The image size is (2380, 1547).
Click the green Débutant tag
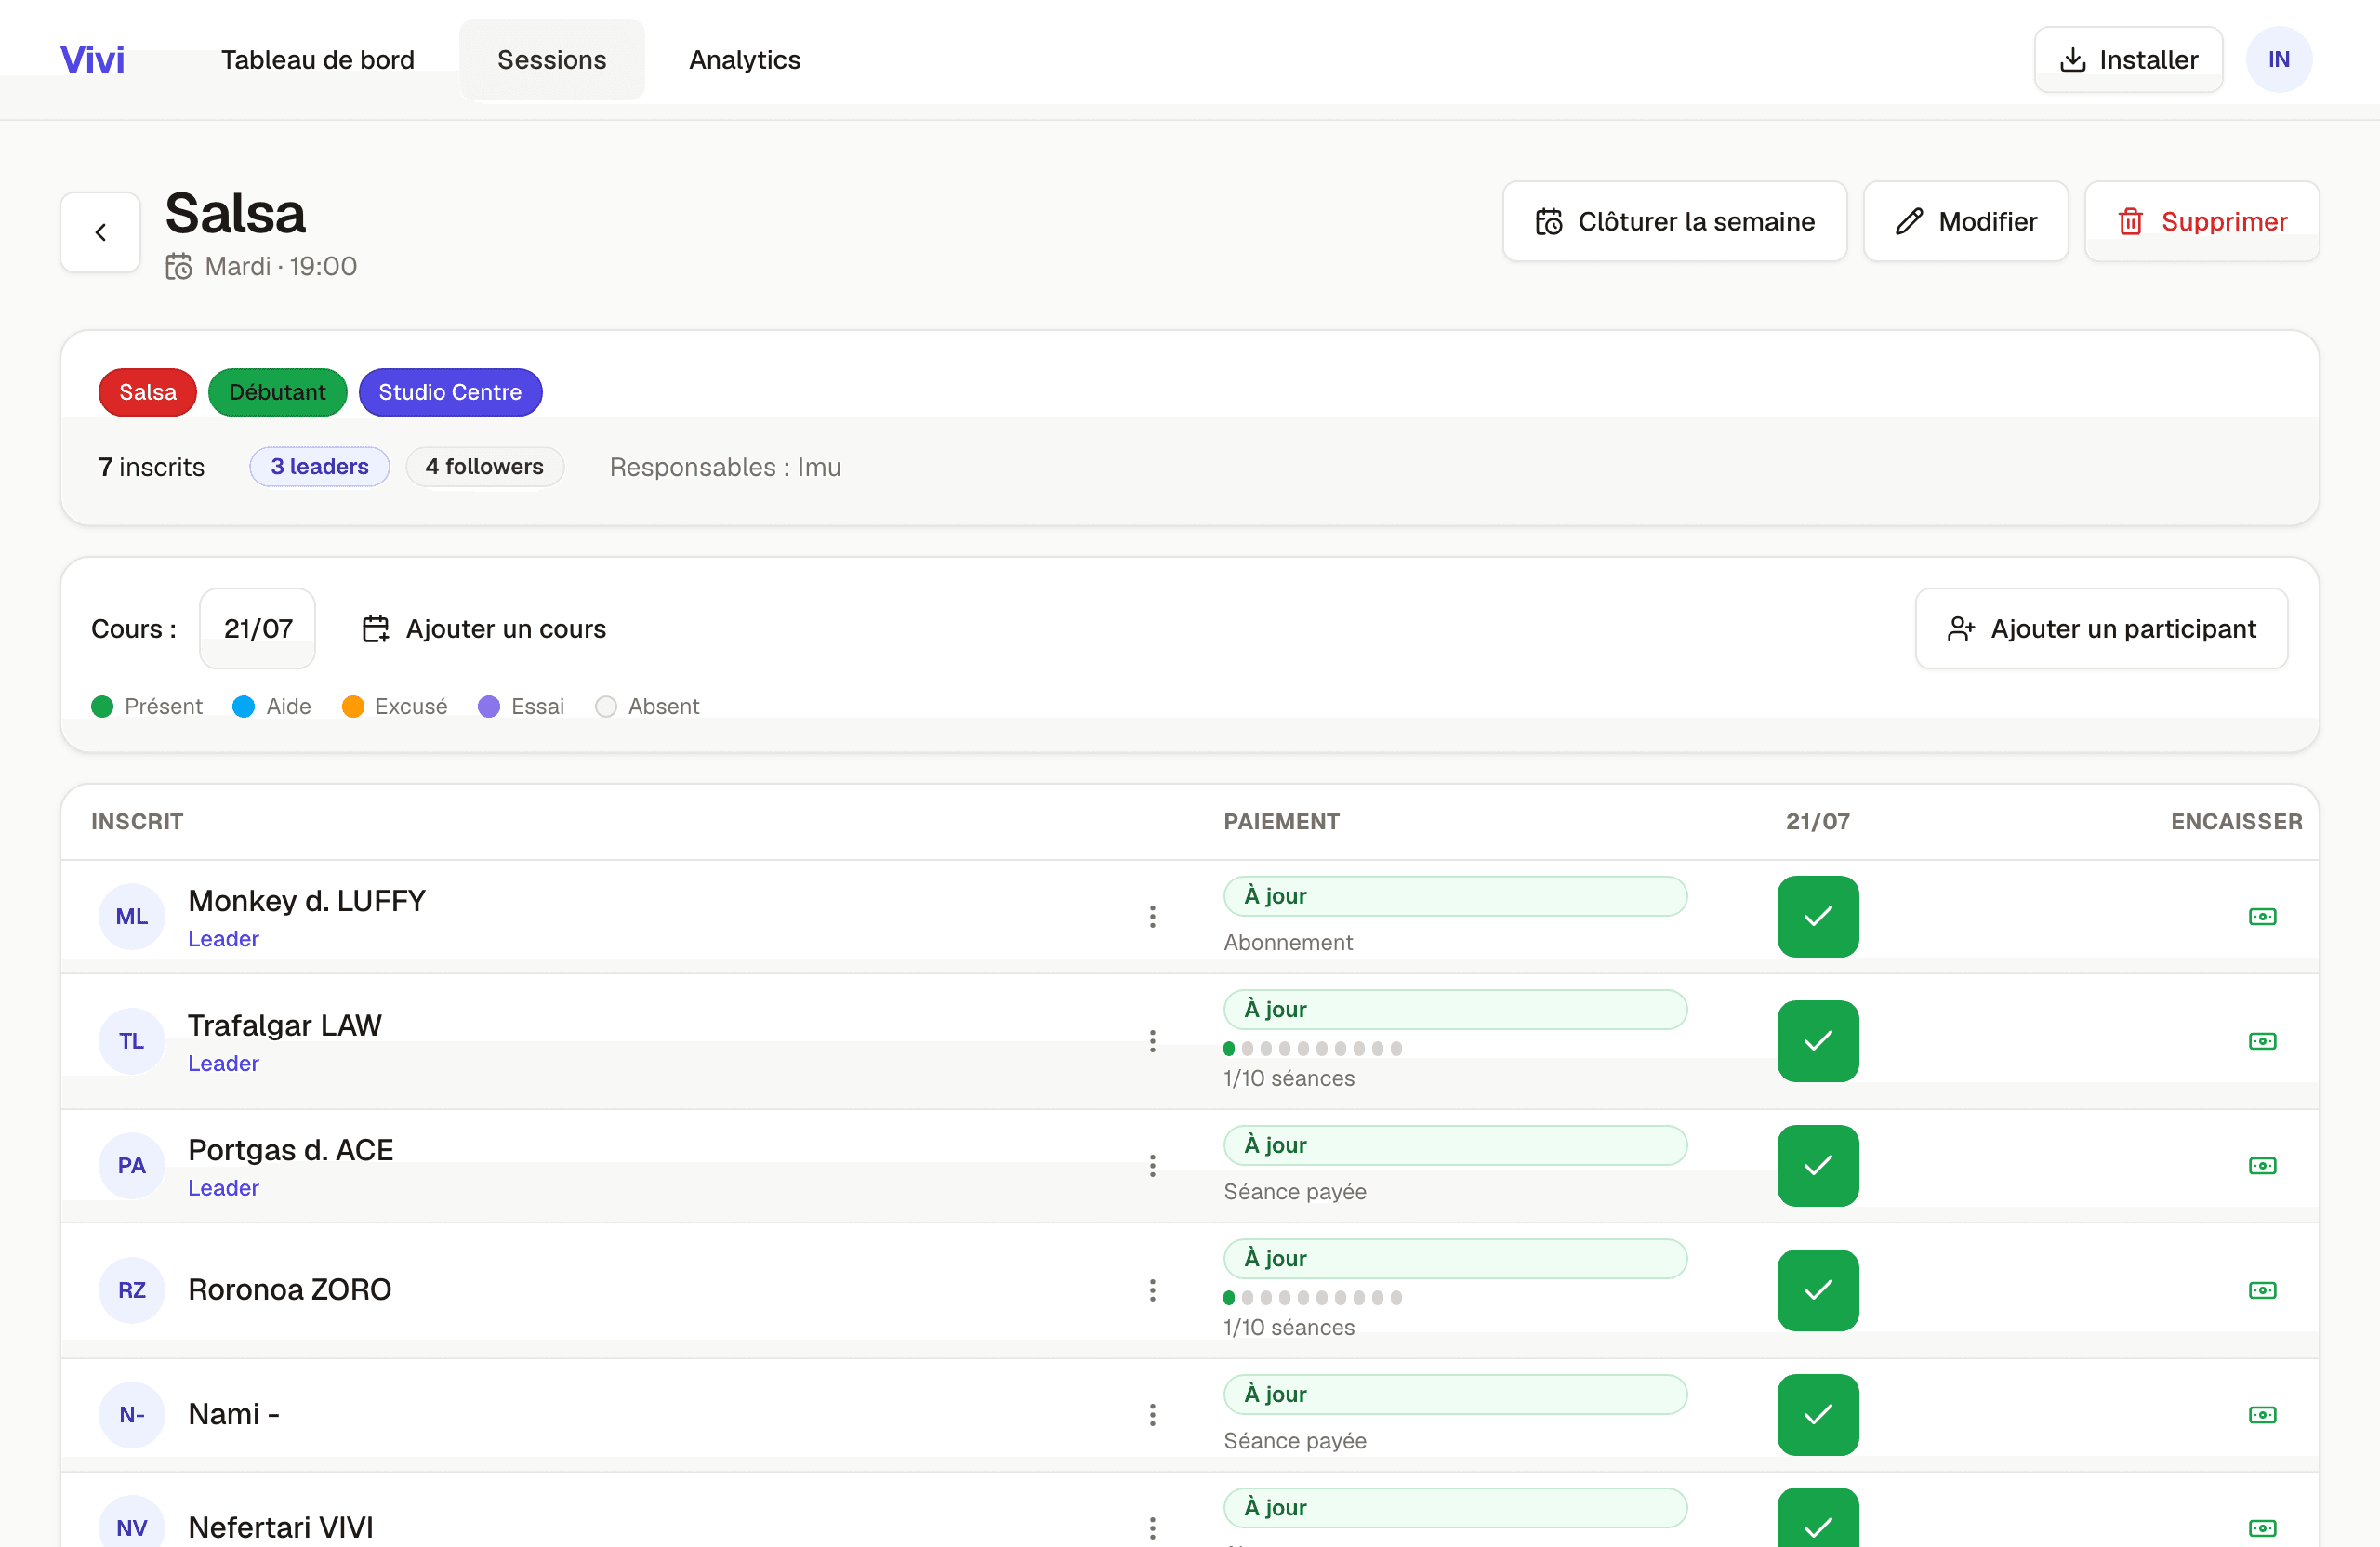277,392
